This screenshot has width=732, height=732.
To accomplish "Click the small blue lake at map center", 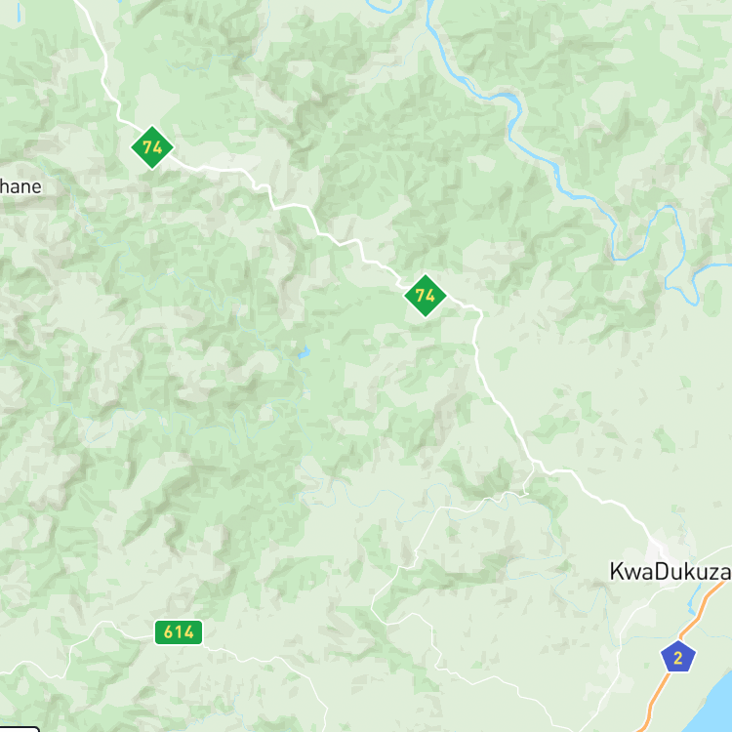I will (304, 352).
